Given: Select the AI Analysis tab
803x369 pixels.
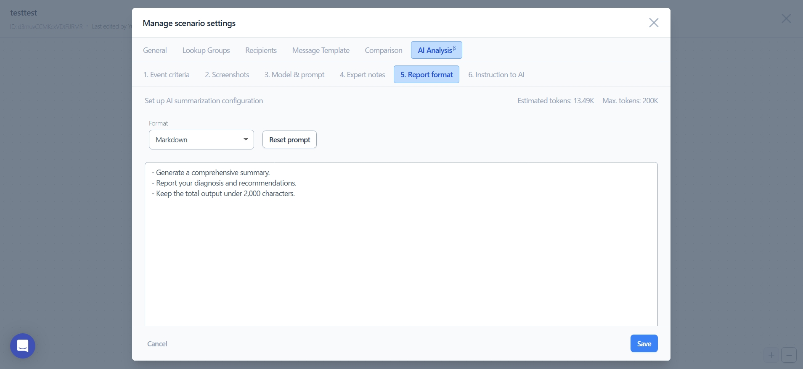Looking at the screenshot, I should 436,50.
